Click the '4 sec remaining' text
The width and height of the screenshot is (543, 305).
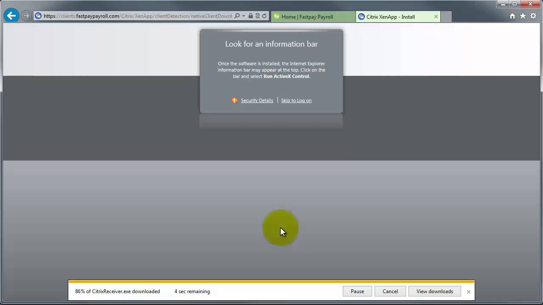coord(192,291)
